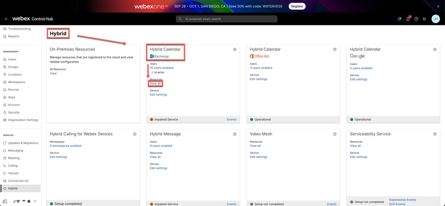Open 5 users enabled for Google calendar

pos(361,68)
